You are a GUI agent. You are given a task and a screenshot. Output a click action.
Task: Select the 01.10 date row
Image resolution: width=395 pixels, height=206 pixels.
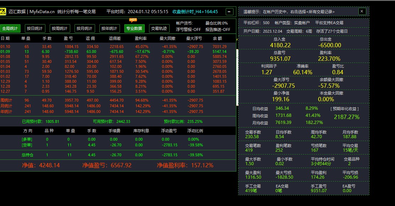118,47
